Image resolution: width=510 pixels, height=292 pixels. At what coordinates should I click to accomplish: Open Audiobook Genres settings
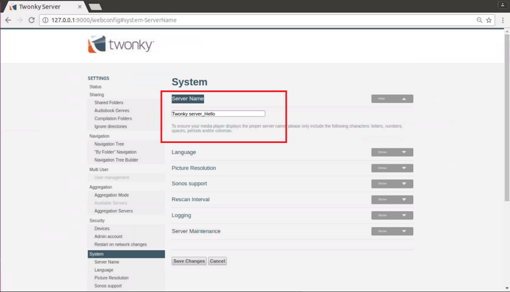[112, 111]
